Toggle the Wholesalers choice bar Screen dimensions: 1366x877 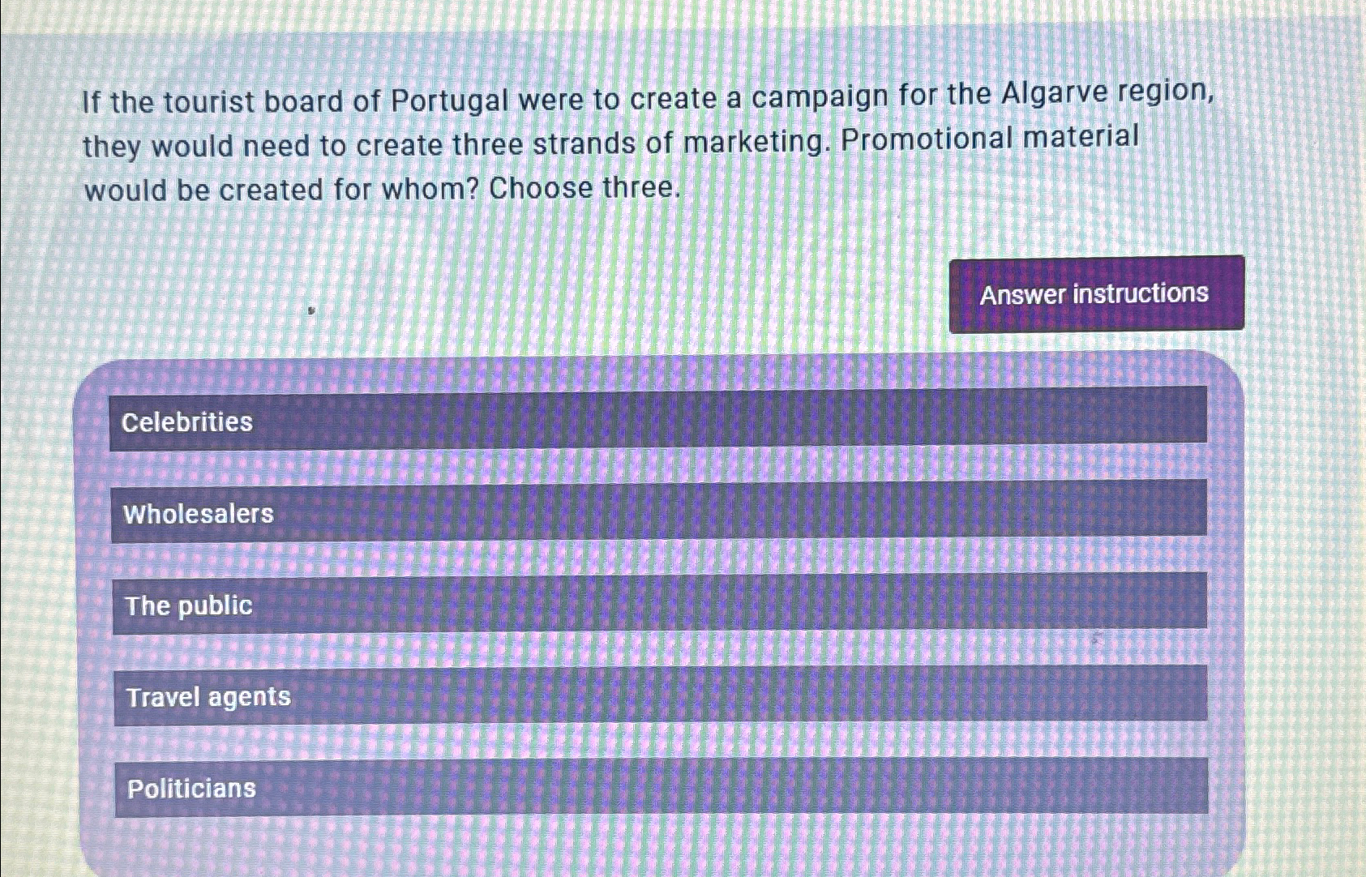point(659,511)
